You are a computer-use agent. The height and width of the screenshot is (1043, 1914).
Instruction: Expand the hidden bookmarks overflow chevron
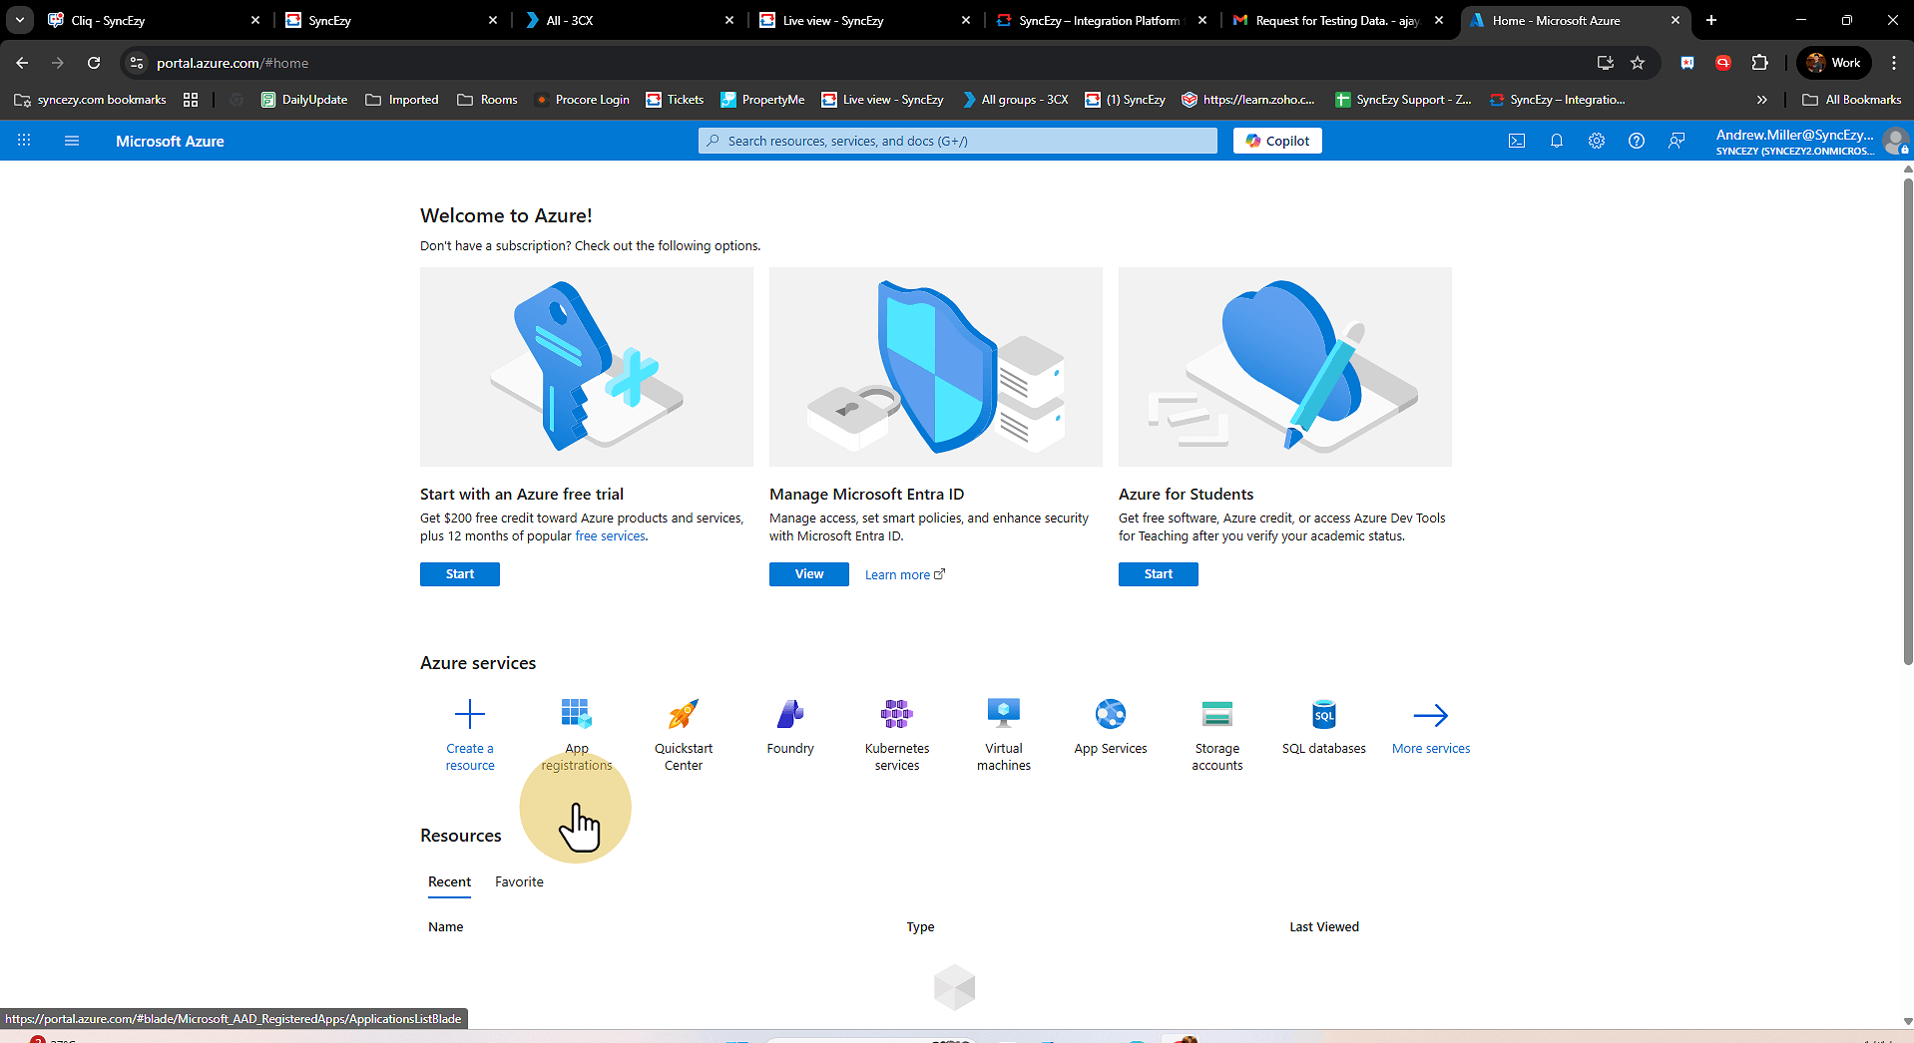[1761, 100]
